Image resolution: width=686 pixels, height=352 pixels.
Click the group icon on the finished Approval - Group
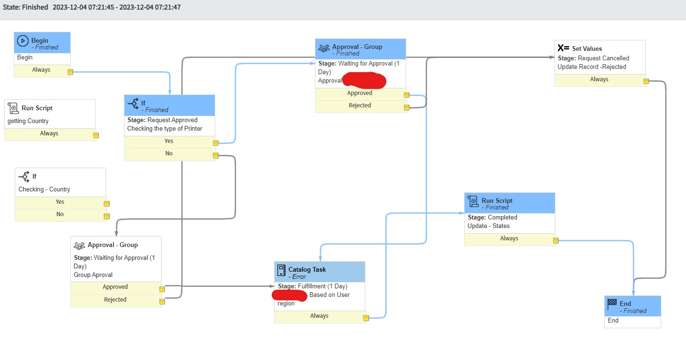click(324, 48)
